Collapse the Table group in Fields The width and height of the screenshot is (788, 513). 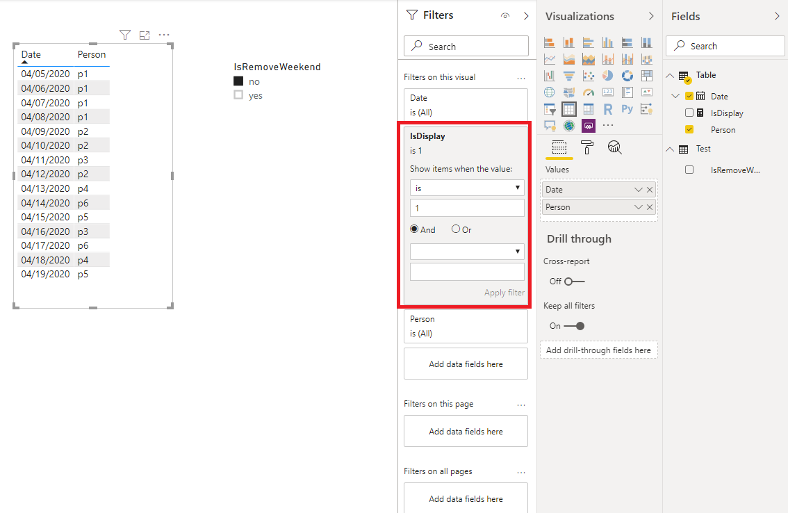point(670,76)
